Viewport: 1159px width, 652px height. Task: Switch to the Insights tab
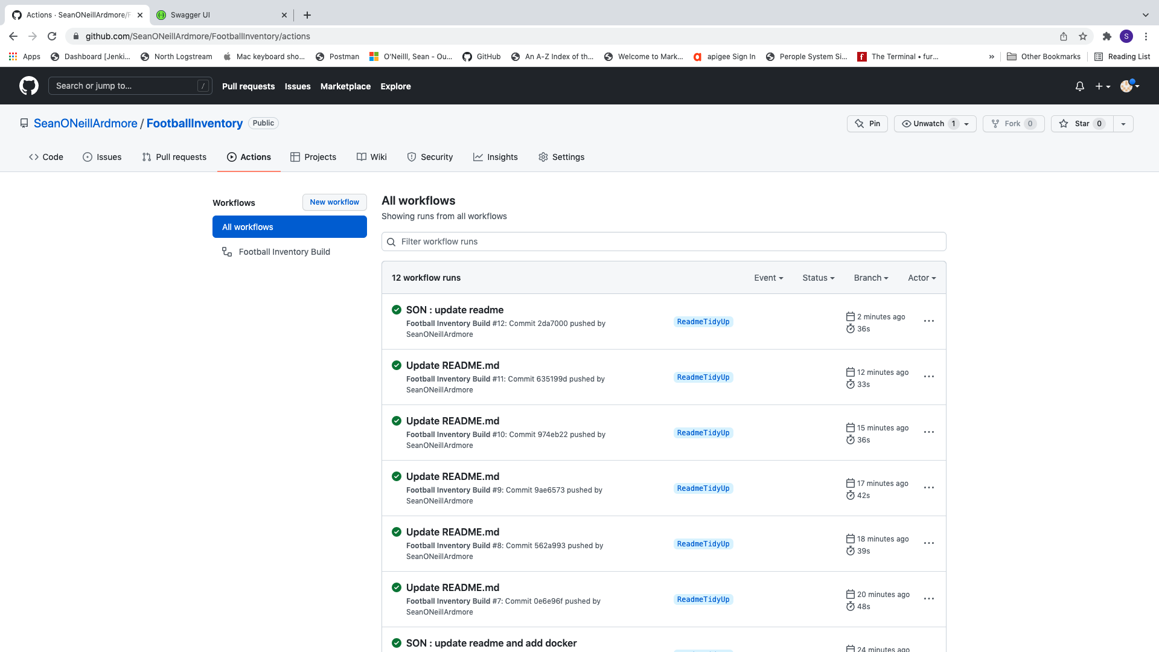[495, 157]
